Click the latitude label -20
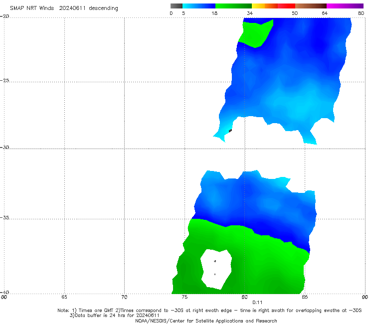This screenshot has width=369, height=324. click(x=4, y=16)
